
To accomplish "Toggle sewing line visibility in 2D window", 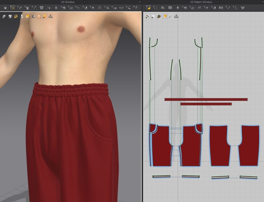I will point(147,16).
